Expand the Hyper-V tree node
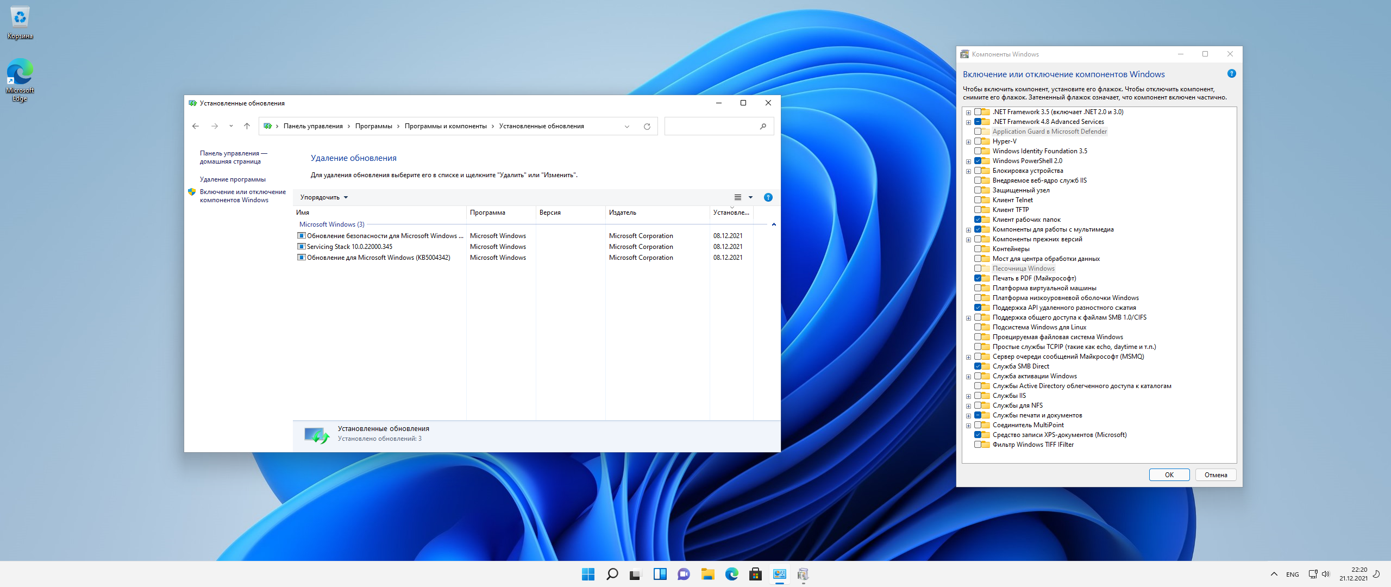The width and height of the screenshot is (1391, 587). [968, 142]
